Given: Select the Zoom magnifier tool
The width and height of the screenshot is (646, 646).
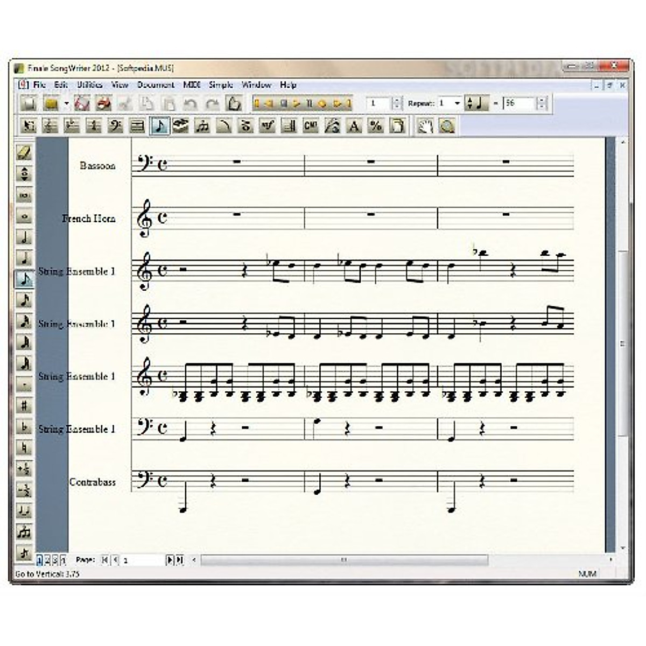Looking at the screenshot, I should coord(447,126).
